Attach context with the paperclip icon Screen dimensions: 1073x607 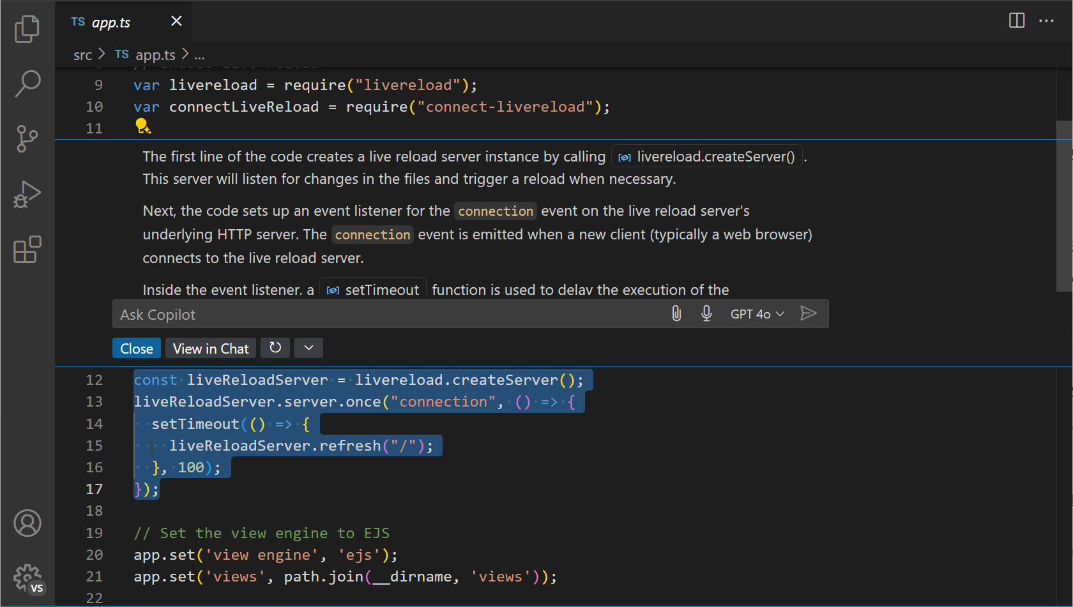click(x=676, y=313)
